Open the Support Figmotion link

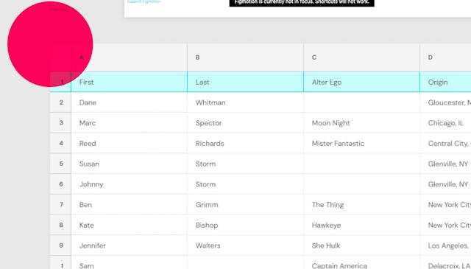click(x=144, y=1)
